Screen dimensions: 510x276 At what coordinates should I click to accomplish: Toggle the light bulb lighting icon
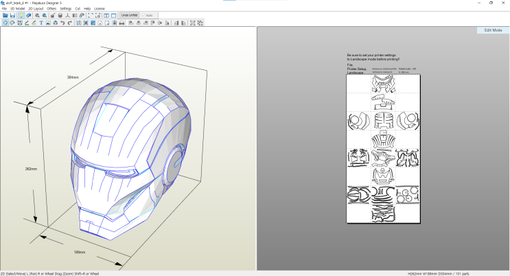[x=21, y=15]
